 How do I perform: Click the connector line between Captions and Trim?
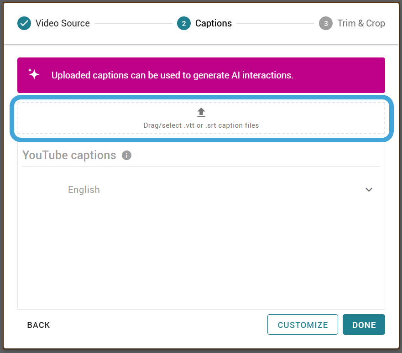[x=275, y=23]
